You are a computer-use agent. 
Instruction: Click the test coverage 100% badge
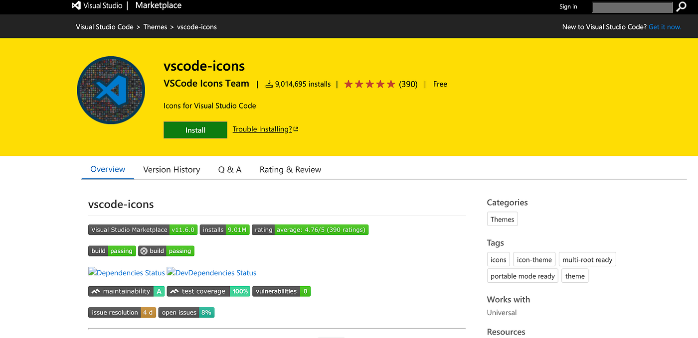click(208, 291)
